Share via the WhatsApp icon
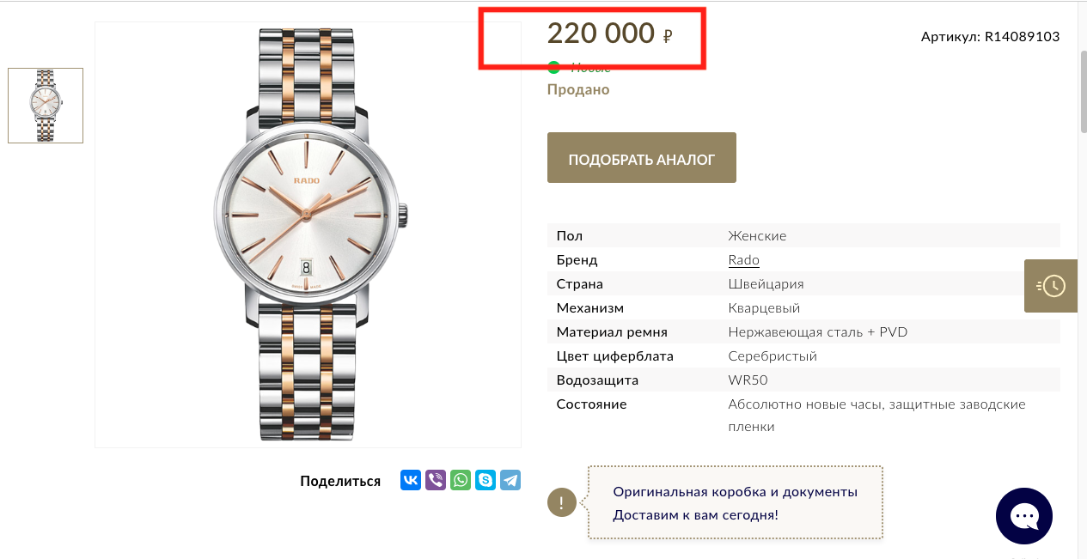Viewport: 1087px width, 559px height. pyautogui.click(x=461, y=480)
